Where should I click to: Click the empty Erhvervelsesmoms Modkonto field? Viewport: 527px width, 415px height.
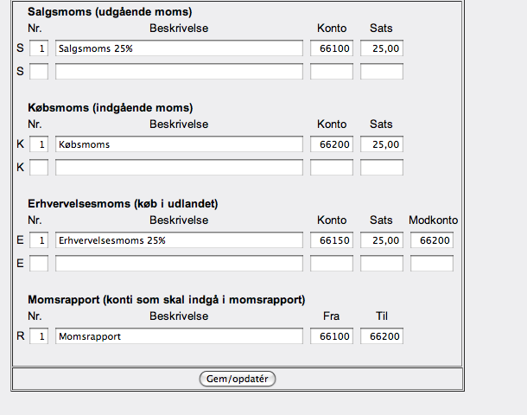tap(432, 263)
